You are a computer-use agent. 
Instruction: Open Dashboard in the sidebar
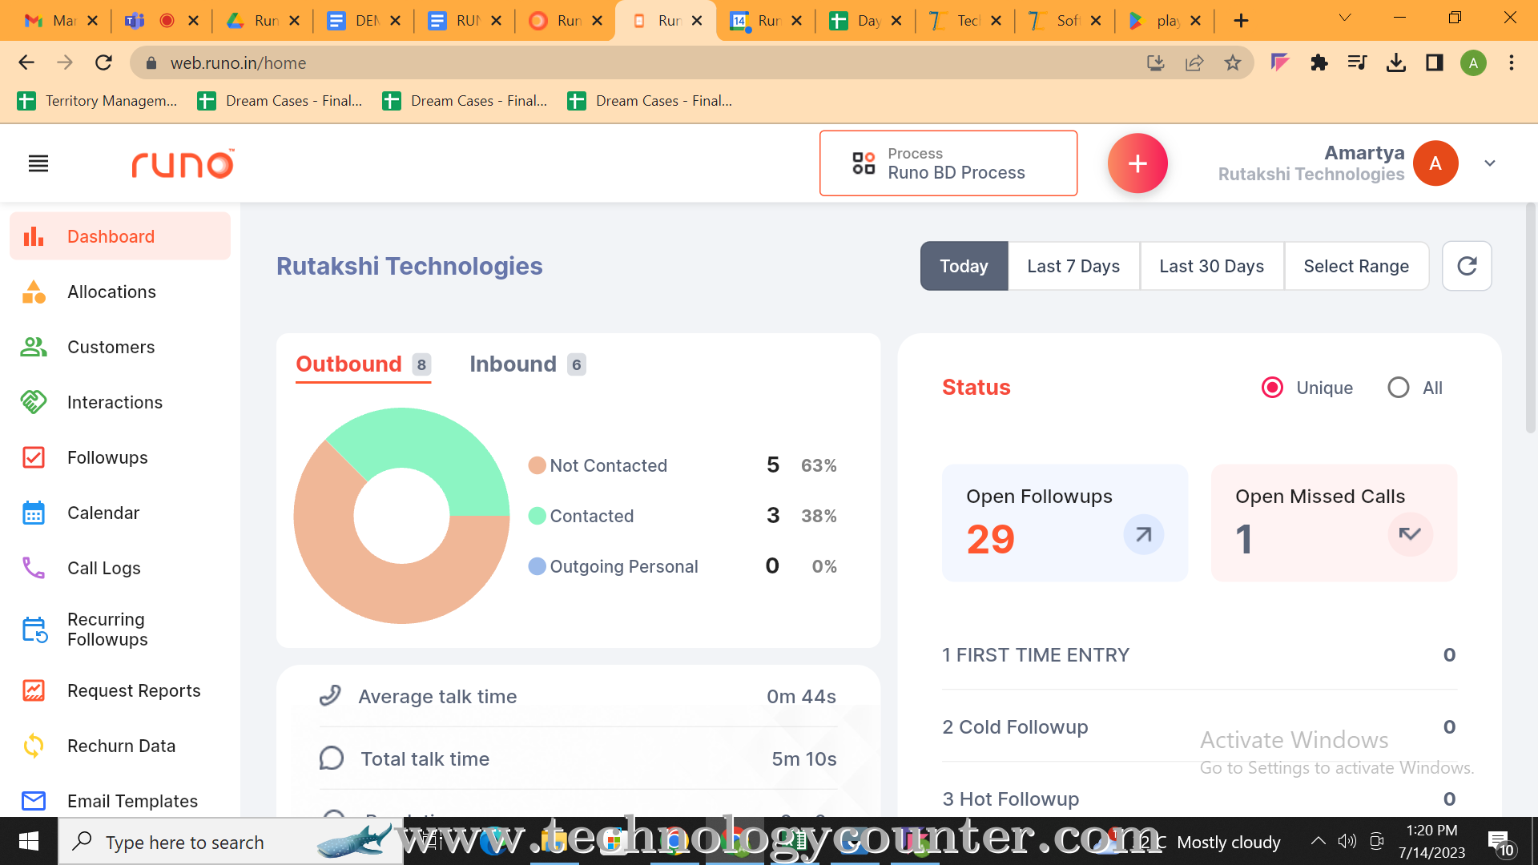pos(120,236)
